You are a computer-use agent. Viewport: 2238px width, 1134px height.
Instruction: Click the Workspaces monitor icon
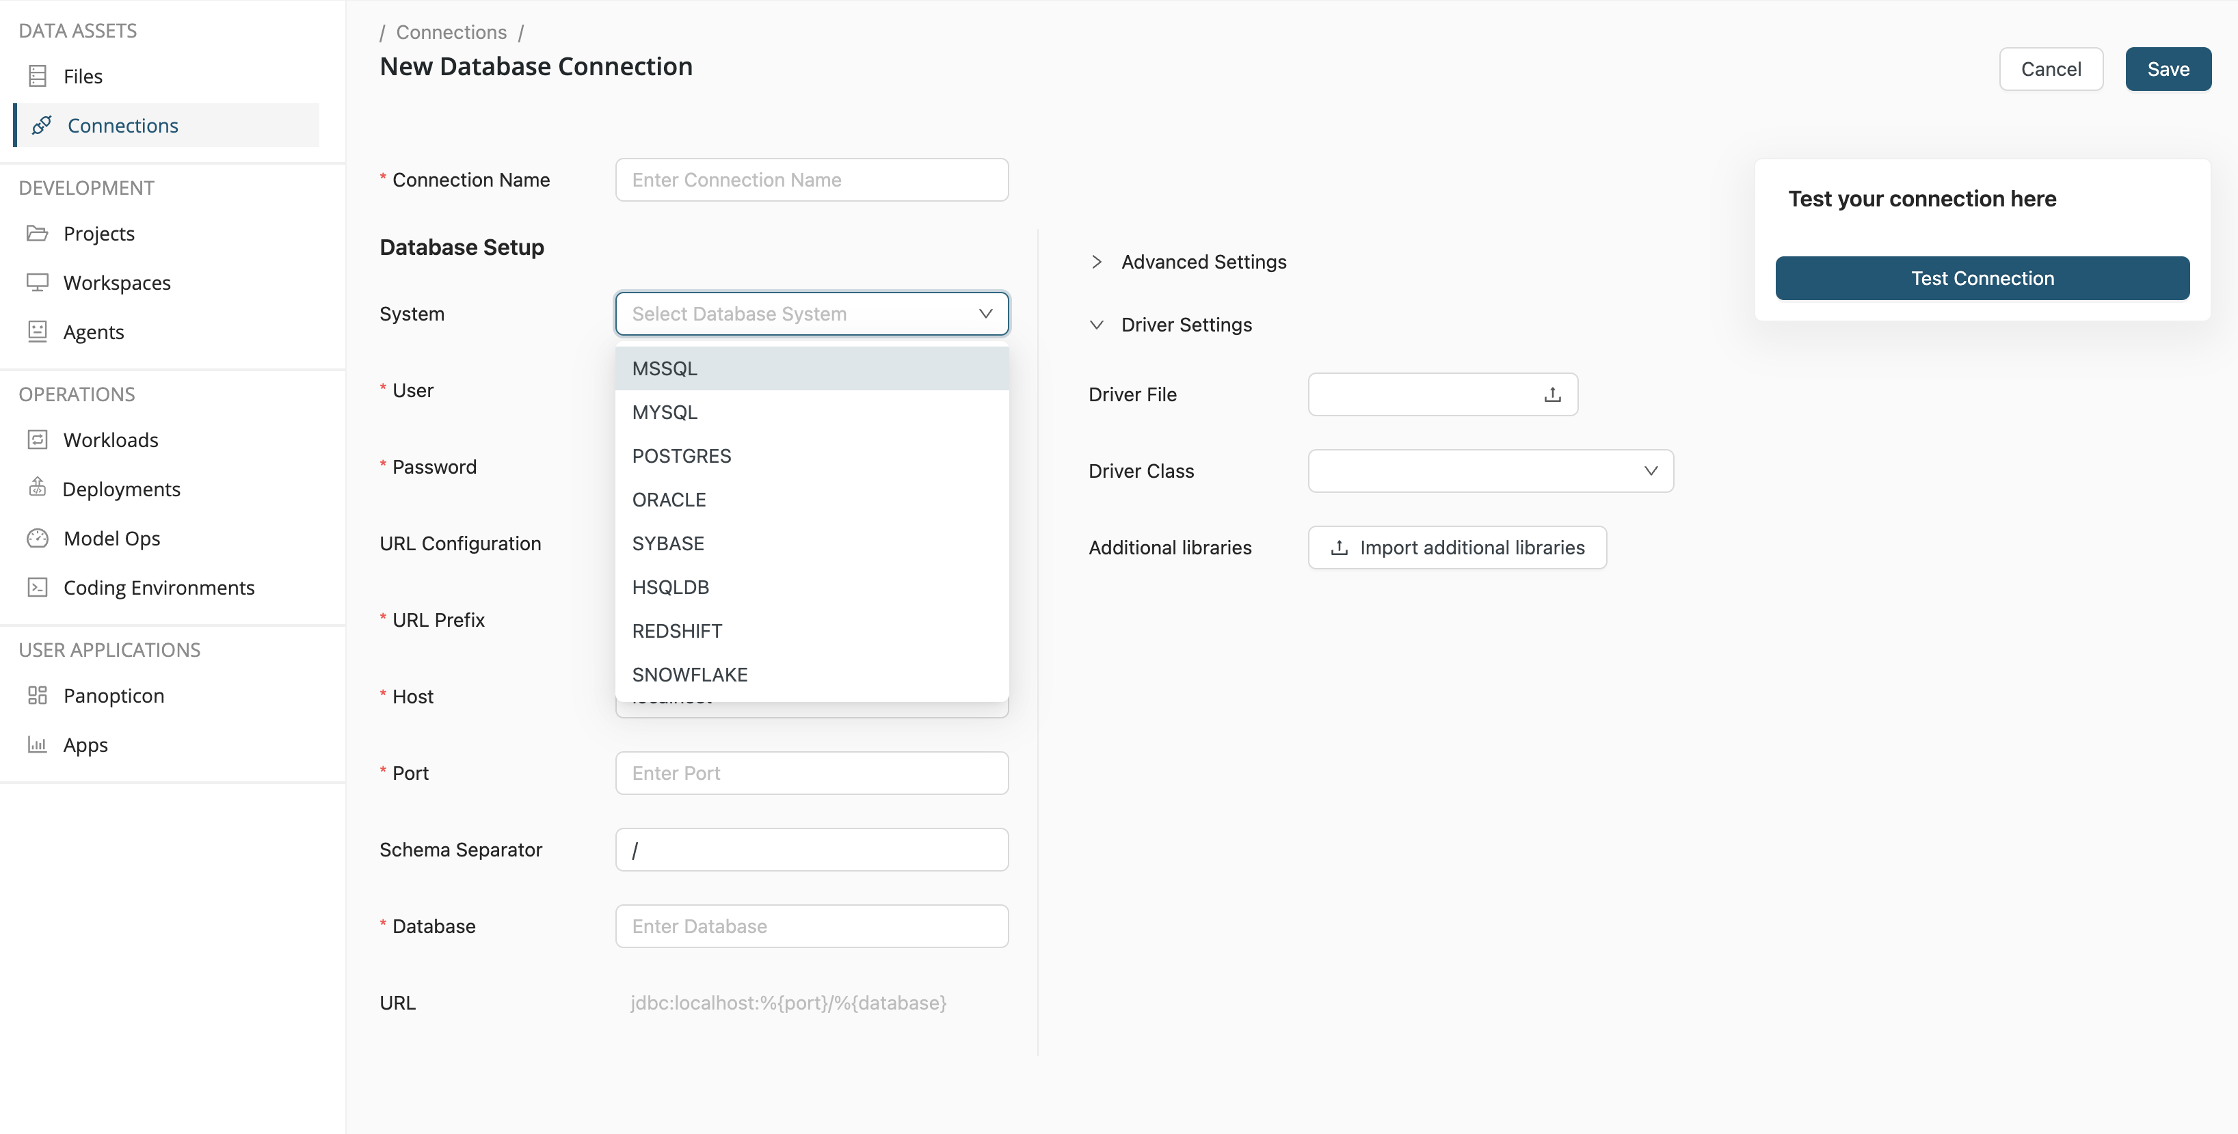click(38, 282)
